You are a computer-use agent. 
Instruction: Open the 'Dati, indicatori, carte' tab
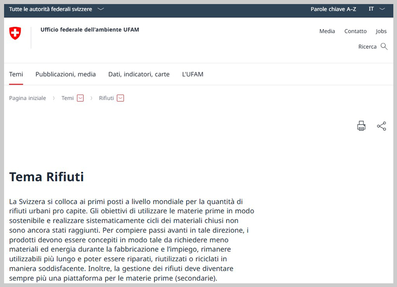(139, 74)
